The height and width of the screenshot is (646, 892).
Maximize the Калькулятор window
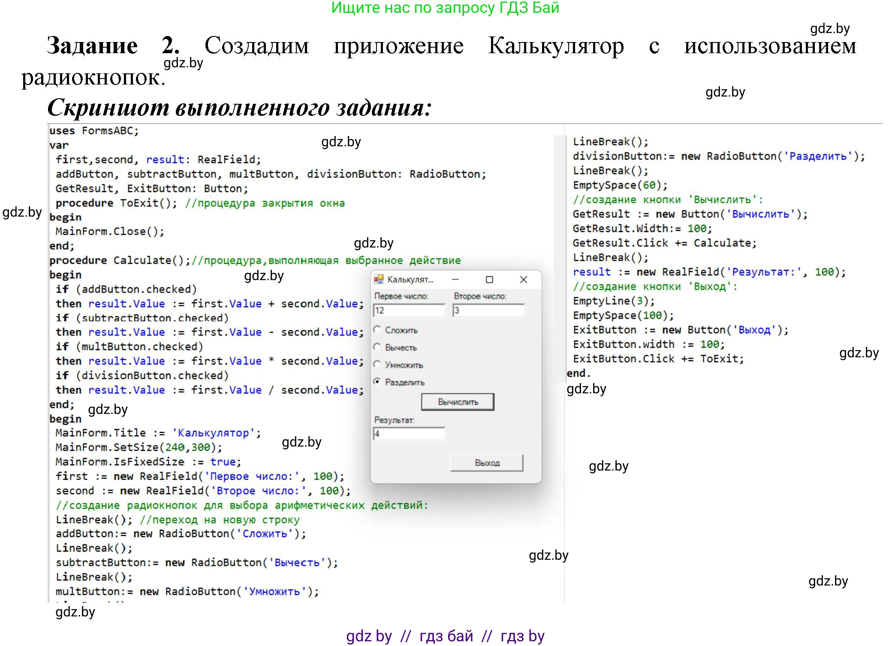(x=489, y=279)
